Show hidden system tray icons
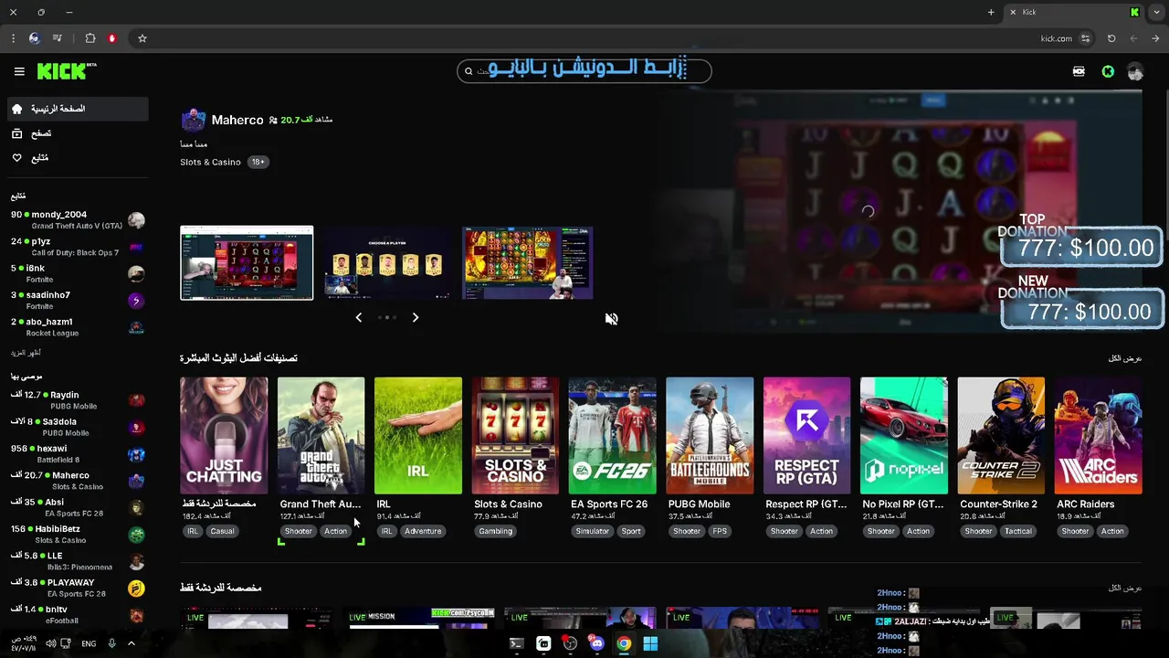 131,643
